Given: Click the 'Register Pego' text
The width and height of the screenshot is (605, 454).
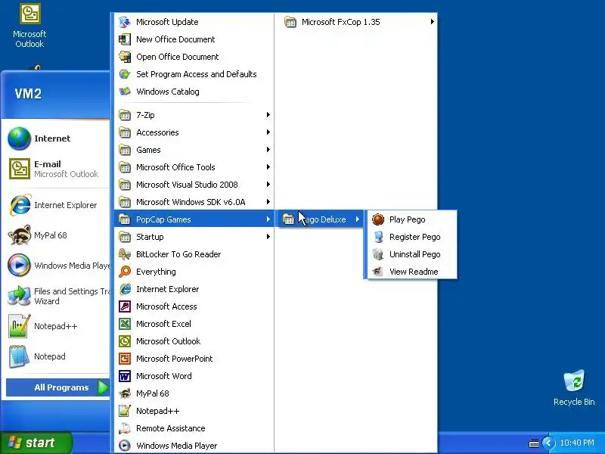Looking at the screenshot, I should coord(414,237).
